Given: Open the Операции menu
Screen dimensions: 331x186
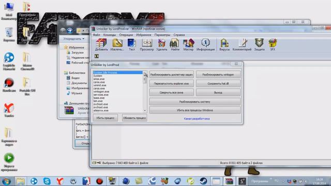Looking at the screenshot, I should click(126, 35).
